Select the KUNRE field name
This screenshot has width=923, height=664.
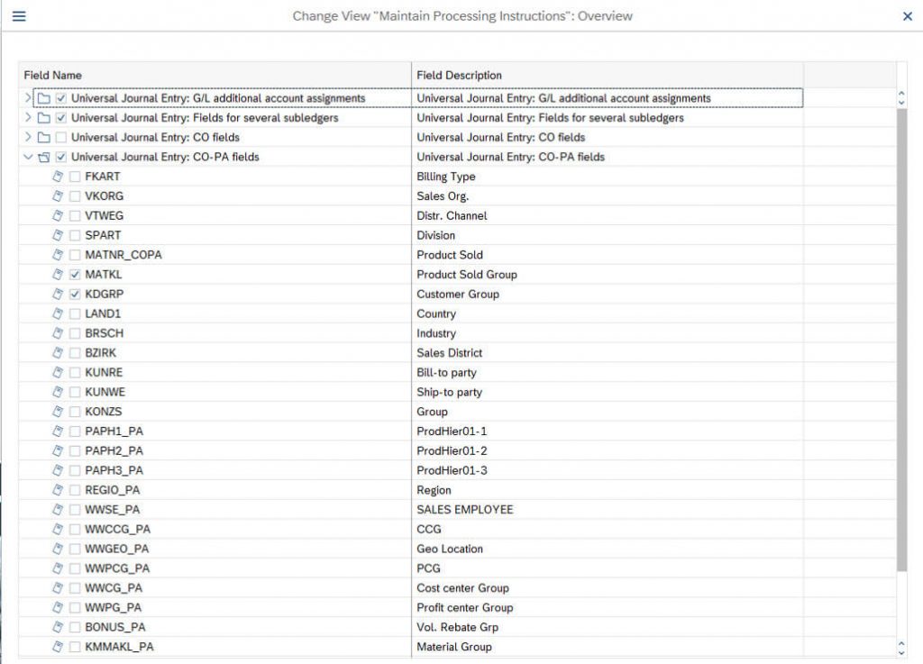click(104, 372)
